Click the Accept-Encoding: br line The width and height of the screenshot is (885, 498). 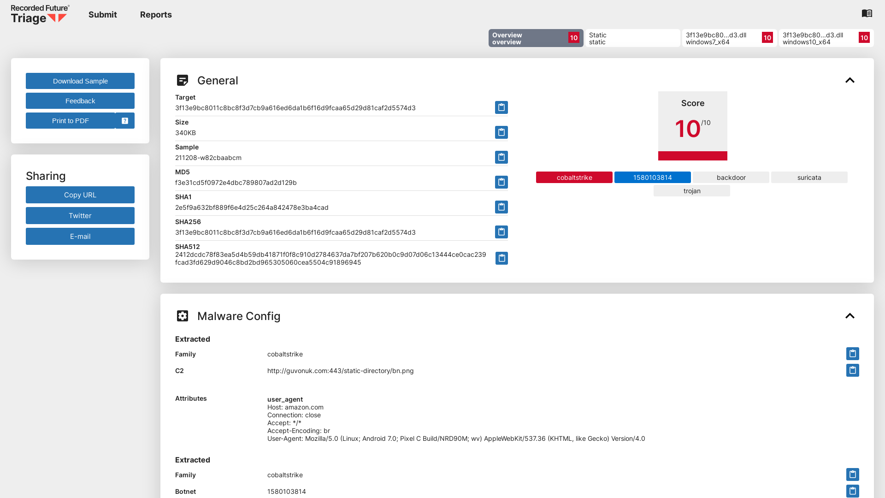299,431
